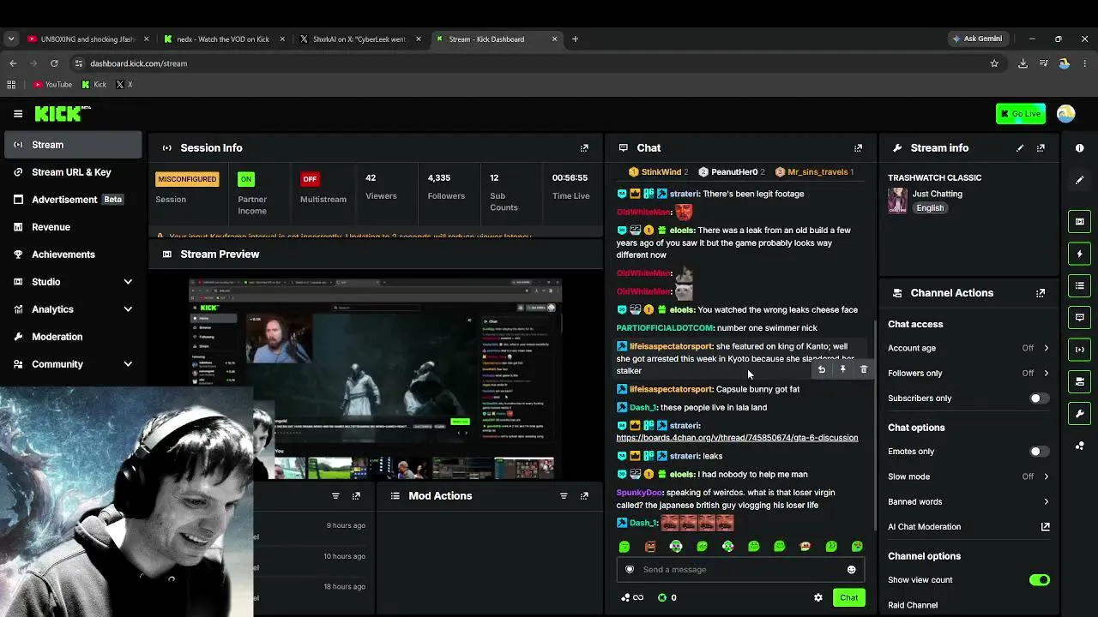1098x617 pixels.
Task: Open Slow mode options
Action: pyautogui.click(x=968, y=476)
